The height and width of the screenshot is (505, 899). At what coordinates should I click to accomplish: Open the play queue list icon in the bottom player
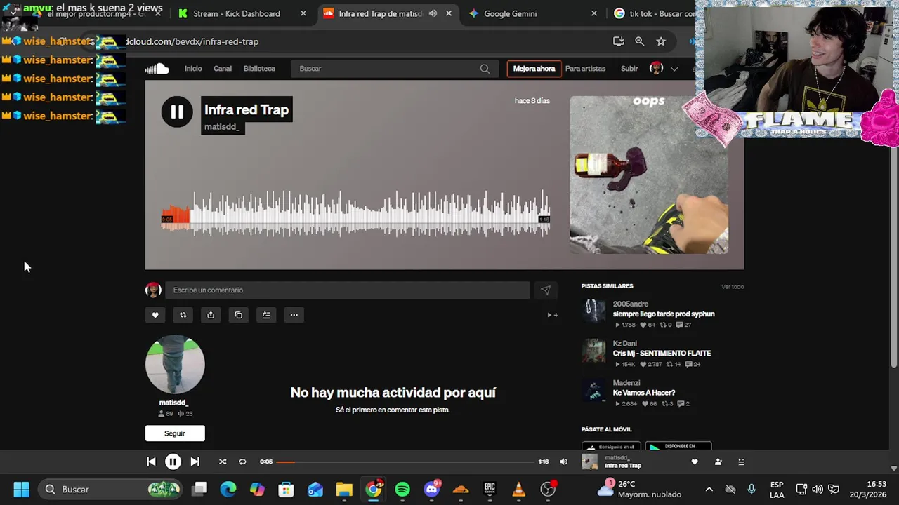point(741,462)
